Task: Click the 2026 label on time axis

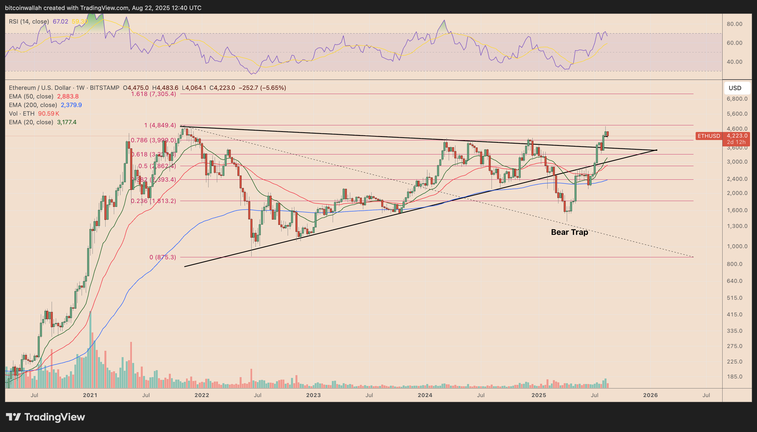Action: [x=650, y=395]
